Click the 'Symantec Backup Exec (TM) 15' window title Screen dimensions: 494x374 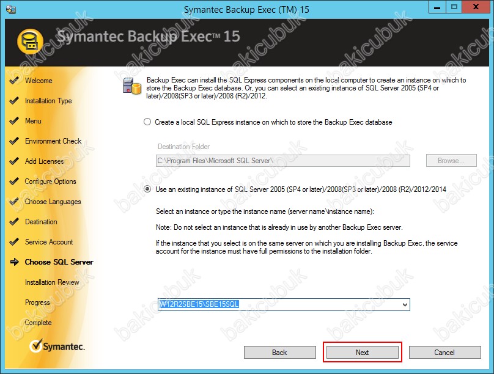click(246, 9)
